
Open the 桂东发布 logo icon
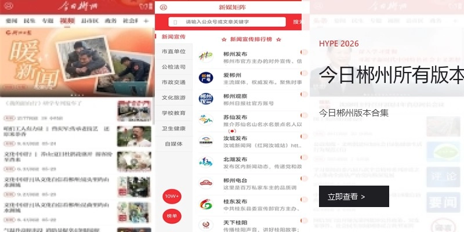[x=206, y=204]
